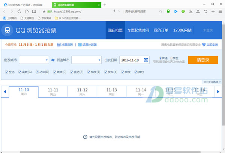
Task: Open the 车票起售时间 menu item
Action: (x=138, y=30)
